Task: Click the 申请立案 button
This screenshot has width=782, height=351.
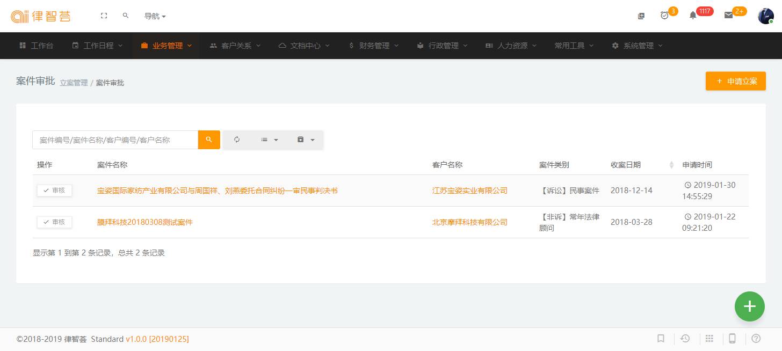Action: [x=735, y=82]
